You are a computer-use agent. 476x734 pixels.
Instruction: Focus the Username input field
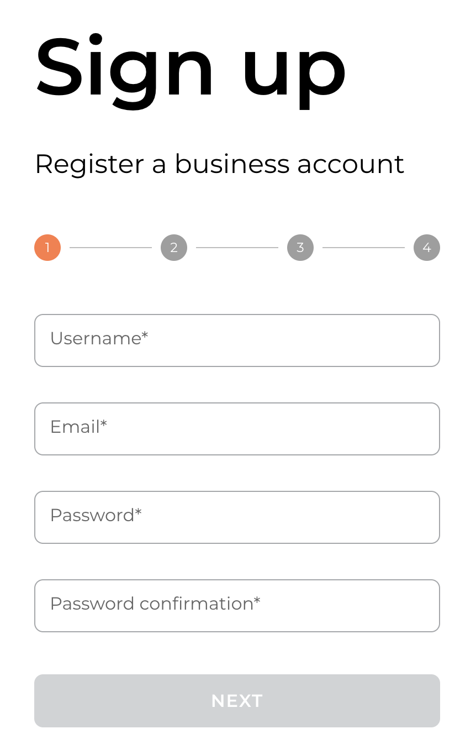tap(237, 340)
